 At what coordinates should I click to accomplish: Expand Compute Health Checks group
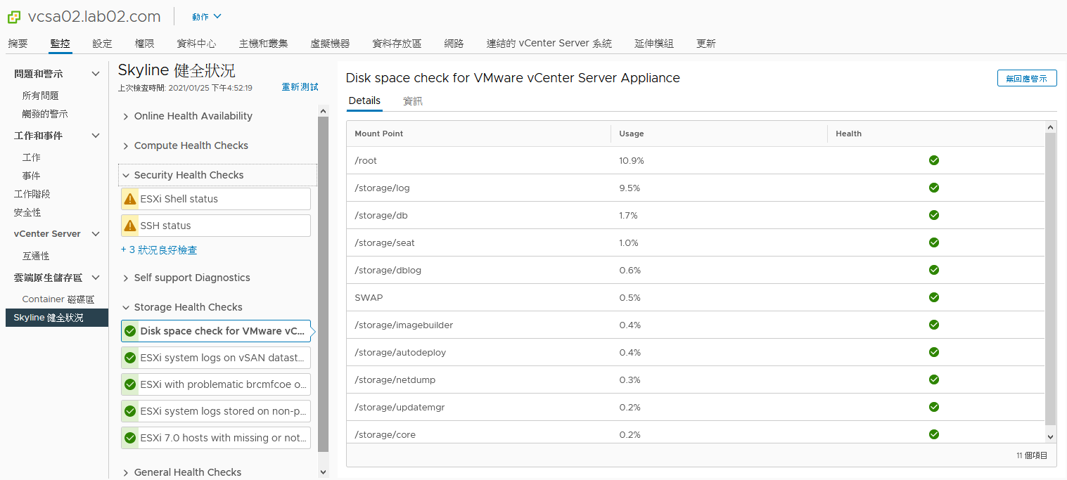[126, 145]
